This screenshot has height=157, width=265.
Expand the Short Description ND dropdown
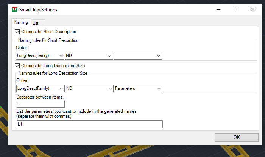[89, 55]
